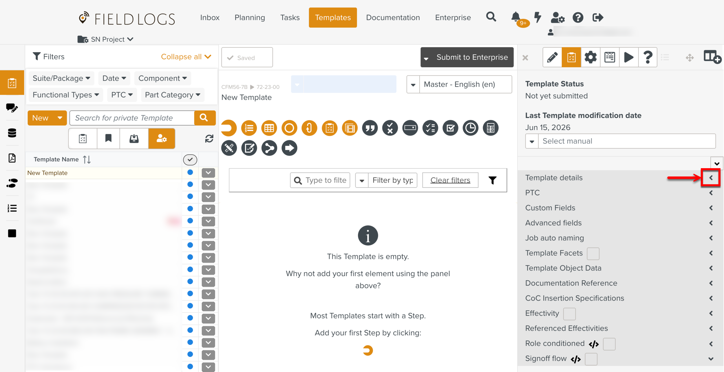Screen dimensions: 724x372
Task: Open the SN Project selector
Action: (106, 39)
